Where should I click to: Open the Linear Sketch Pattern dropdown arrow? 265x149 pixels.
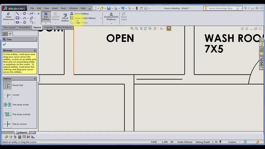(101, 18)
